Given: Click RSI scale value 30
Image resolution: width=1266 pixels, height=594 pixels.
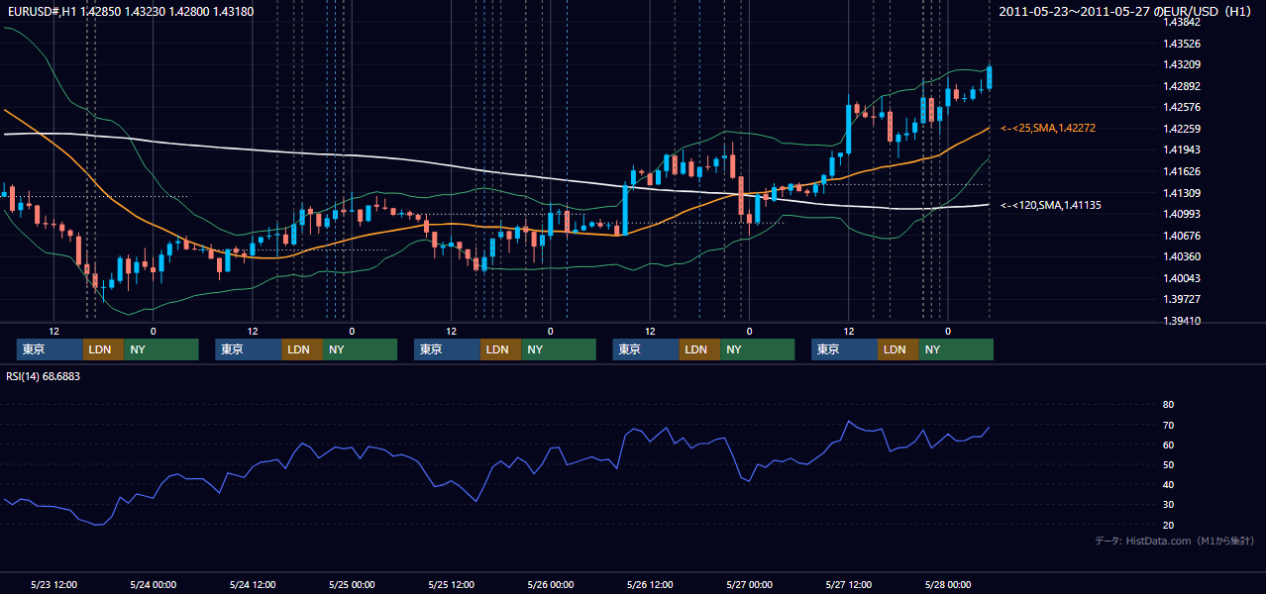Looking at the screenshot, I should (x=1168, y=505).
